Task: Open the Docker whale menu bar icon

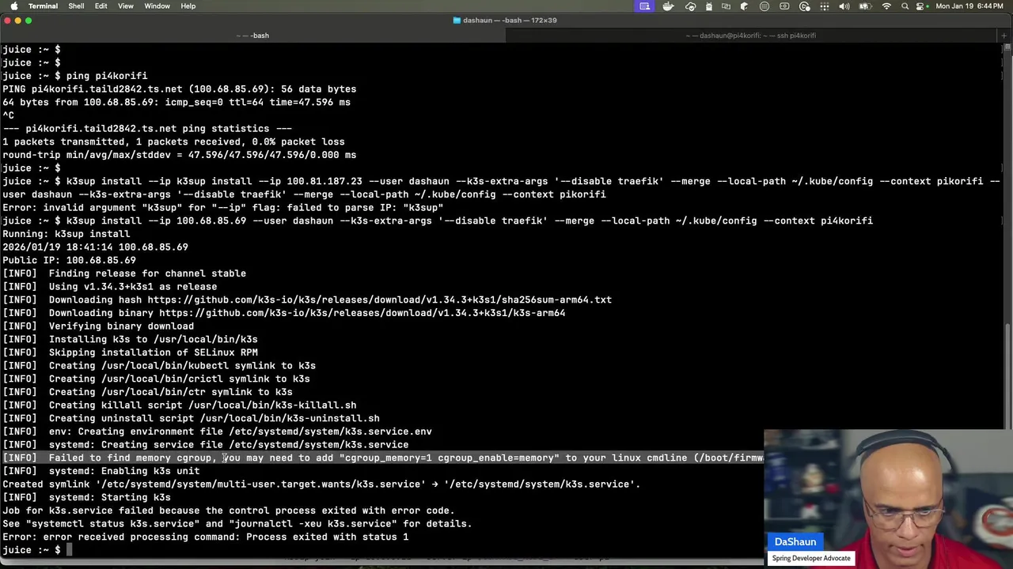Action: click(668, 6)
